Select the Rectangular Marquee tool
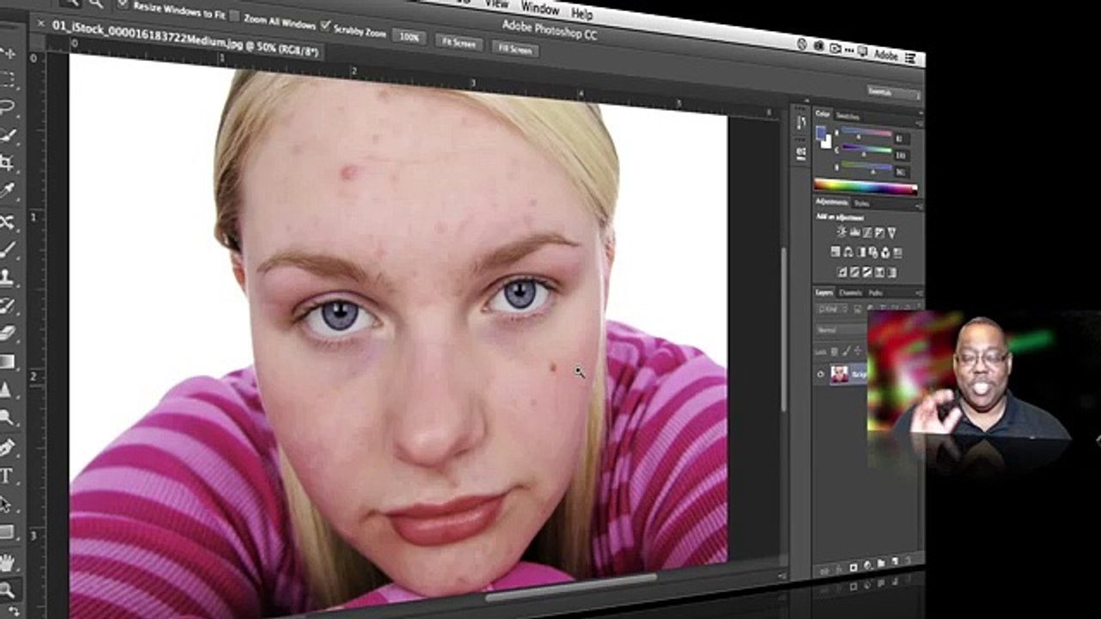 point(8,81)
